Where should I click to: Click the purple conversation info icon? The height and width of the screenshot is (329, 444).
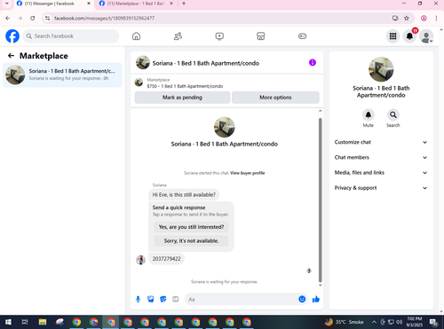(x=313, y=63)
